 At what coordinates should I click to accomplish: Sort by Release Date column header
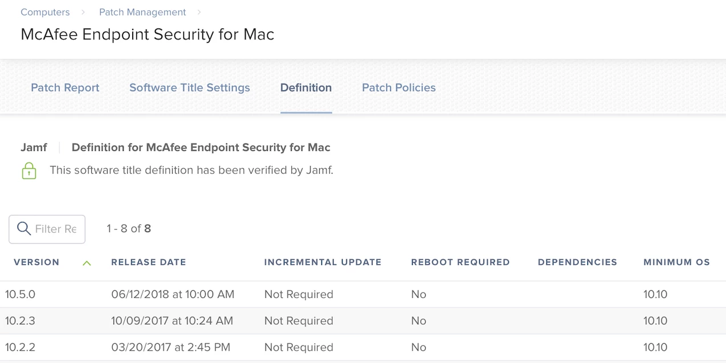click(149, 262)
